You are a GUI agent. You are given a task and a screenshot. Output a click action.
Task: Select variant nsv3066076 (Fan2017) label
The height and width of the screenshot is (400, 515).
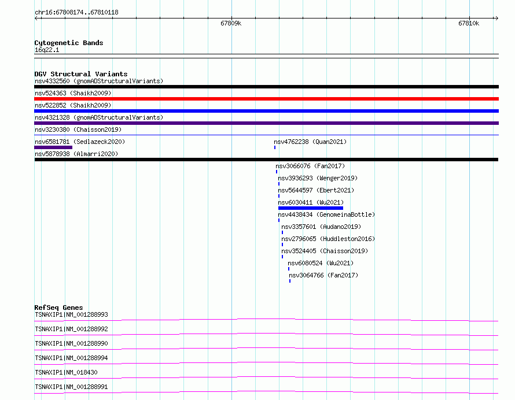pos(310,166)
